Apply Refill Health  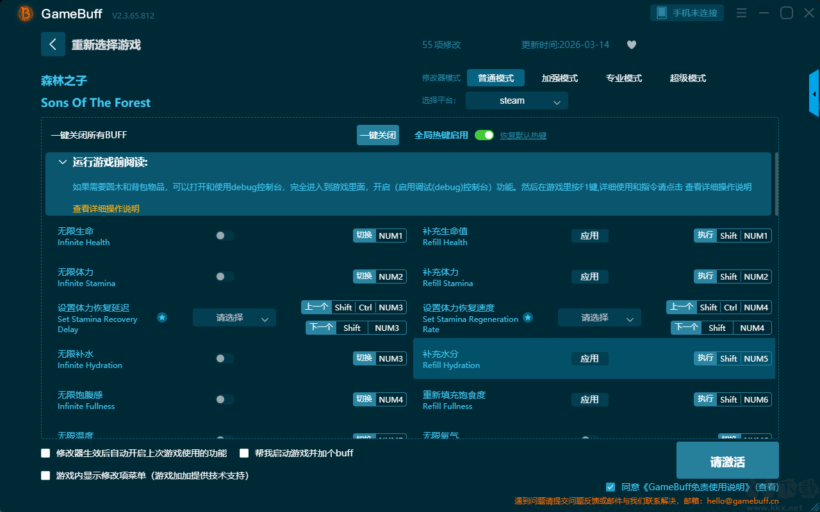(x=590, y=236)
